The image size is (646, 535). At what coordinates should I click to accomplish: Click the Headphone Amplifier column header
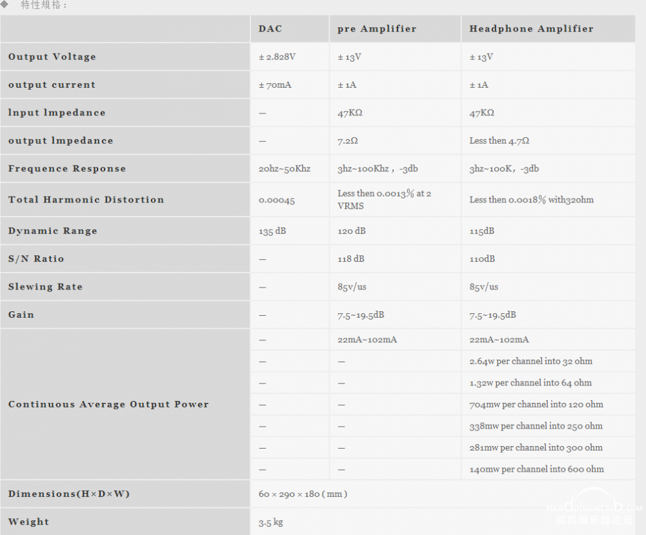pos(549,29)
